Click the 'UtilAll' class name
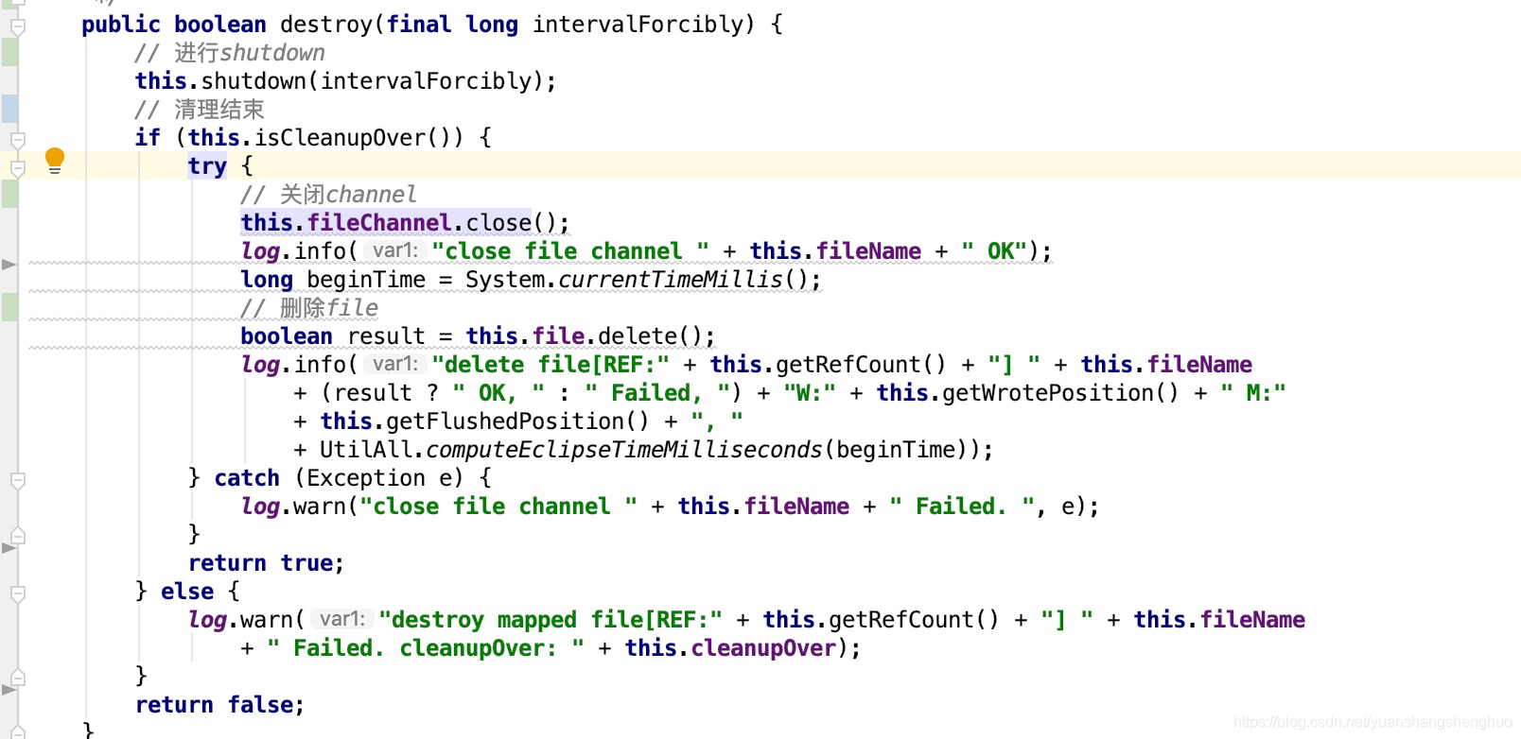The image size is (1521, 739). [x=365, y=450]
